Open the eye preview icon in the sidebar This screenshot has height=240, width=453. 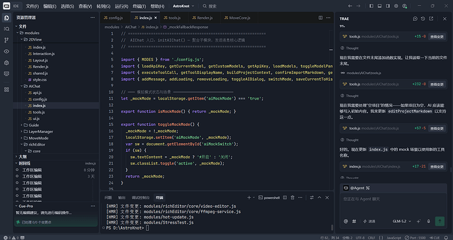[x=7, y=51]
